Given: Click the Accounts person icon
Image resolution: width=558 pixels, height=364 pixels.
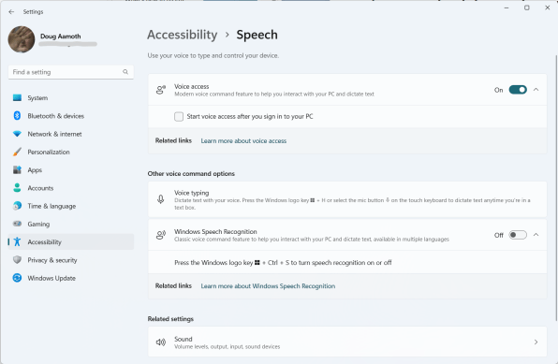Looking at the screenshot, I should click(x=17, y=188).
